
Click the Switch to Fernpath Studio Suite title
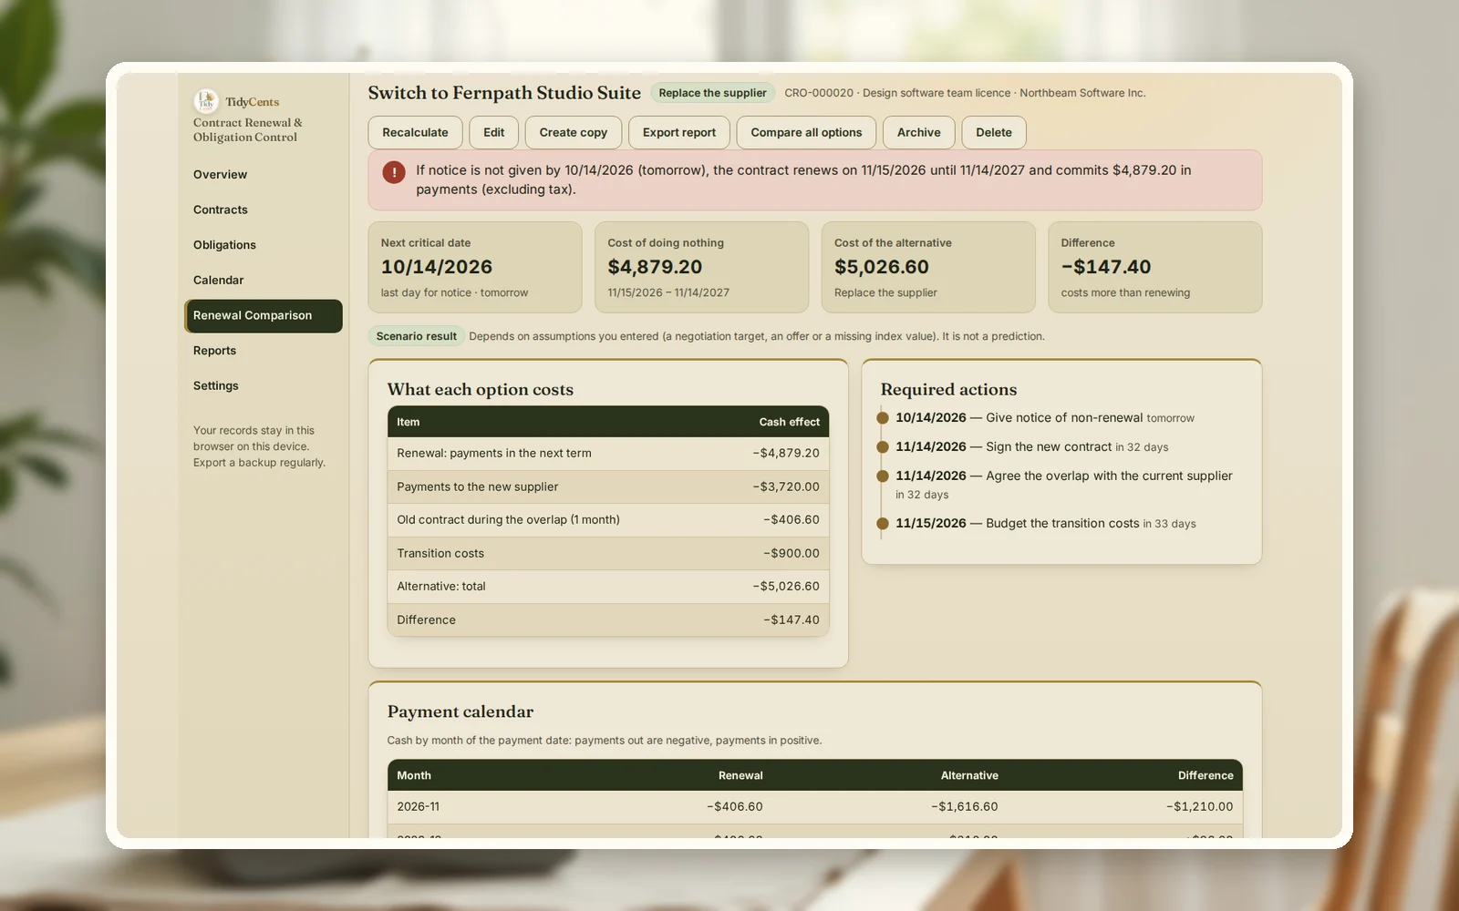(x=504, y=93)
